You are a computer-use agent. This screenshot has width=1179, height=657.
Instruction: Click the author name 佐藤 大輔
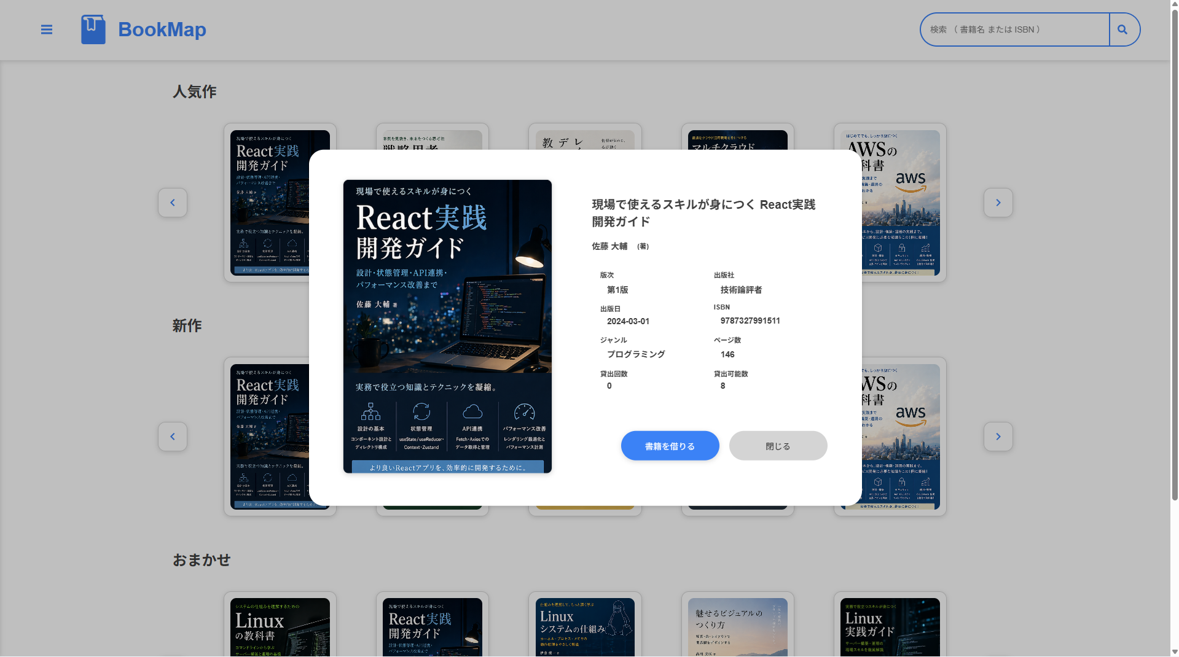point(609,246)
